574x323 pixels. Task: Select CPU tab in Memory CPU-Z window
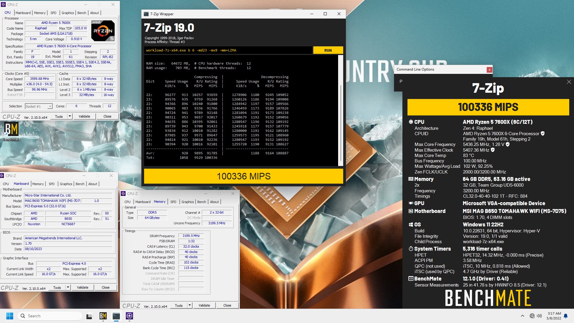(x=128, y=202)
